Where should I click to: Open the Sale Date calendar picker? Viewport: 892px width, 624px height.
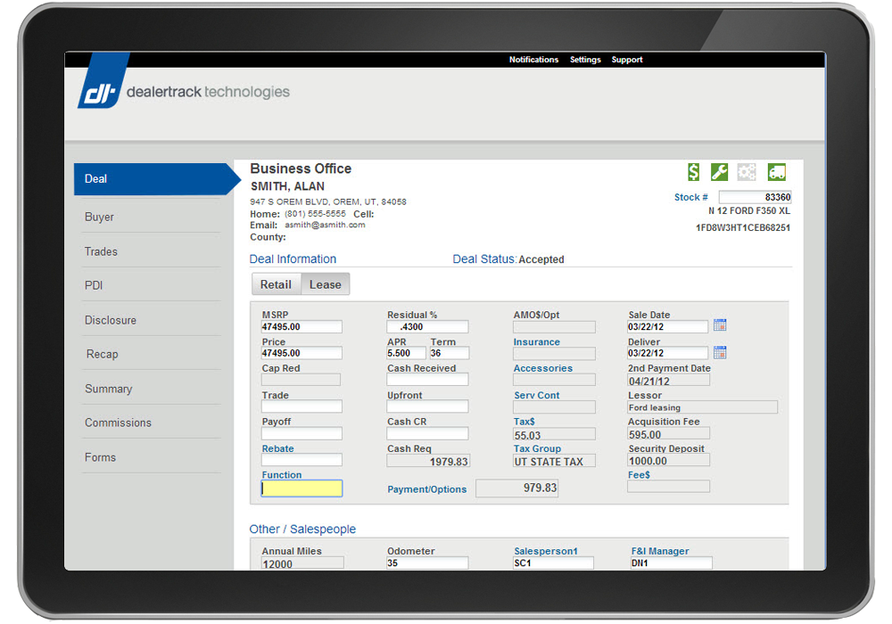pyautogui.click(x=720, y=325)
